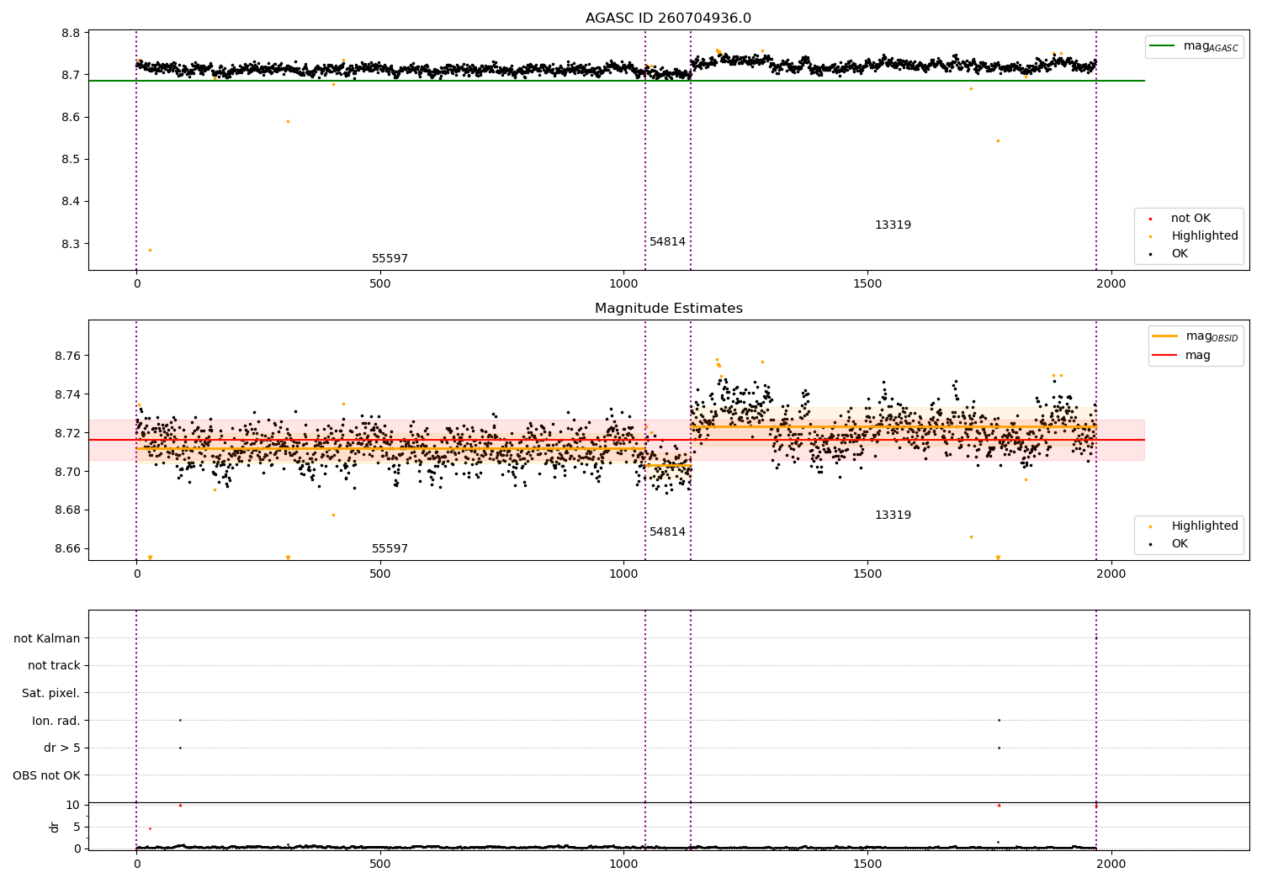Click obsid label 55597 in the middle plot
1262x883 pixels.
(x=390, y=549)
